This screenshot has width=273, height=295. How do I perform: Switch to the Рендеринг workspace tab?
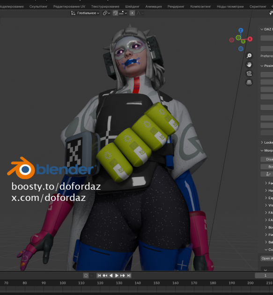(x=176, y=7)
